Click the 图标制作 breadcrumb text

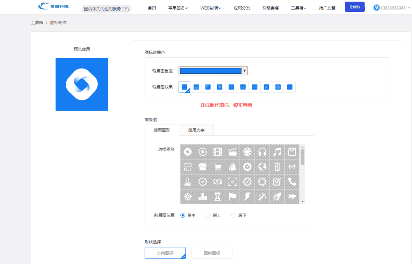(58, 23)
